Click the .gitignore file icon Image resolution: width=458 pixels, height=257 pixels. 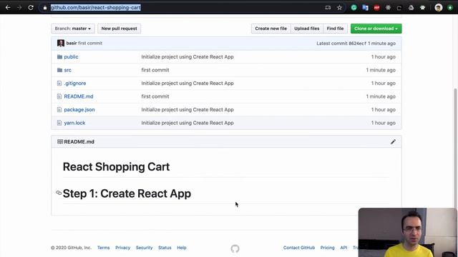pyautogui.click(x=59, y=84)
